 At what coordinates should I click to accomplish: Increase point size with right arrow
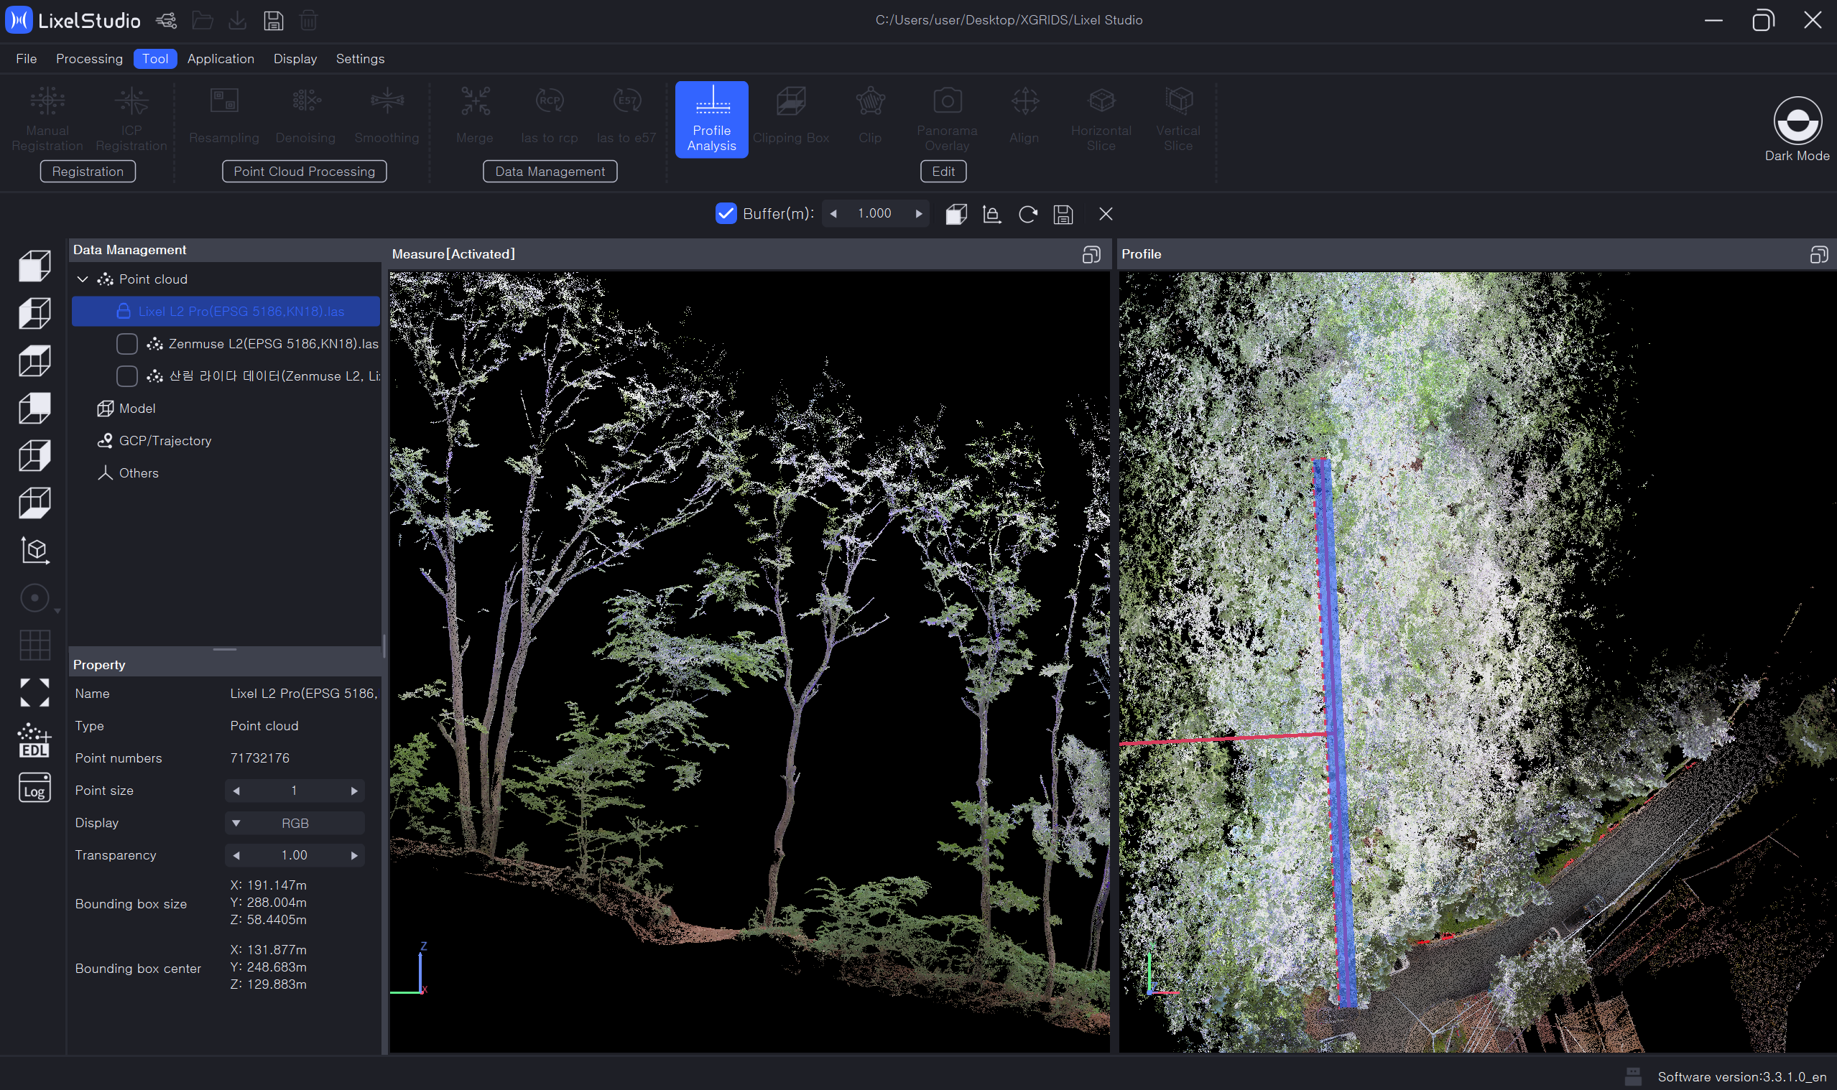(354, 791)
